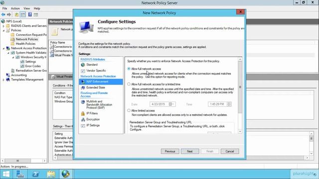This screenshot has height=179, width=319.
Task: Select Standard RADIUS attributes setting
Action: pyautogui.click(x=92, y=65)
